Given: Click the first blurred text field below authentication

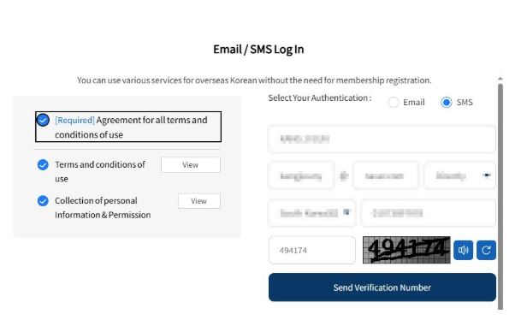Looking at the screenshot, I should (x=382, y=139).
